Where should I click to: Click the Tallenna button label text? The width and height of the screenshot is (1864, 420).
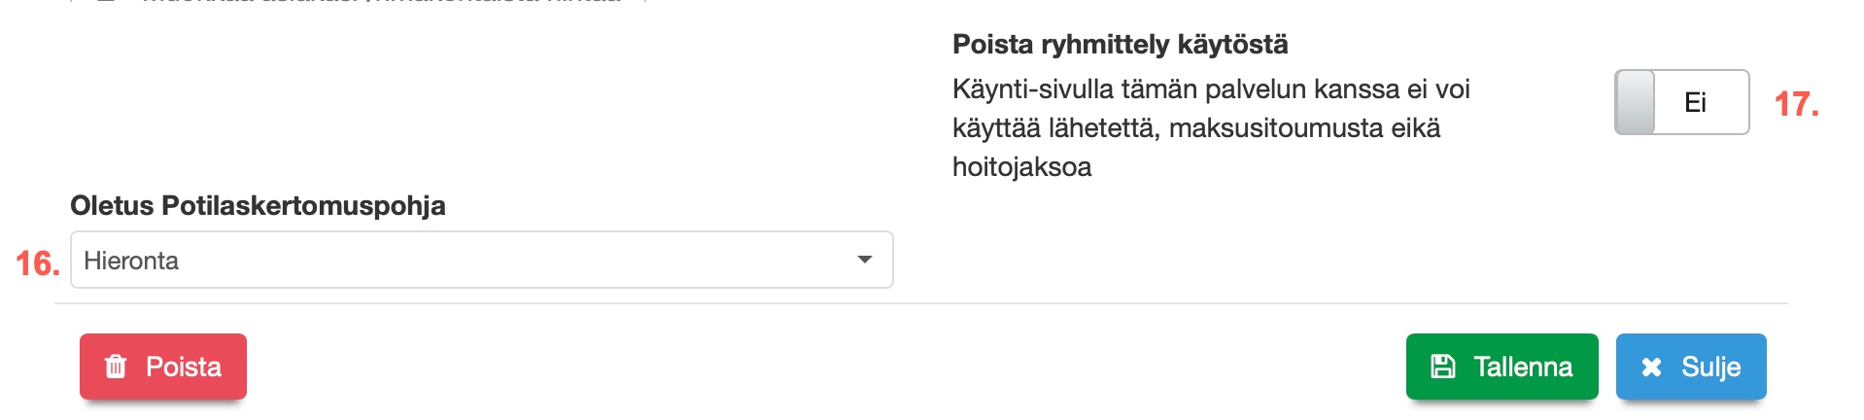click(x=1523, y=367)
